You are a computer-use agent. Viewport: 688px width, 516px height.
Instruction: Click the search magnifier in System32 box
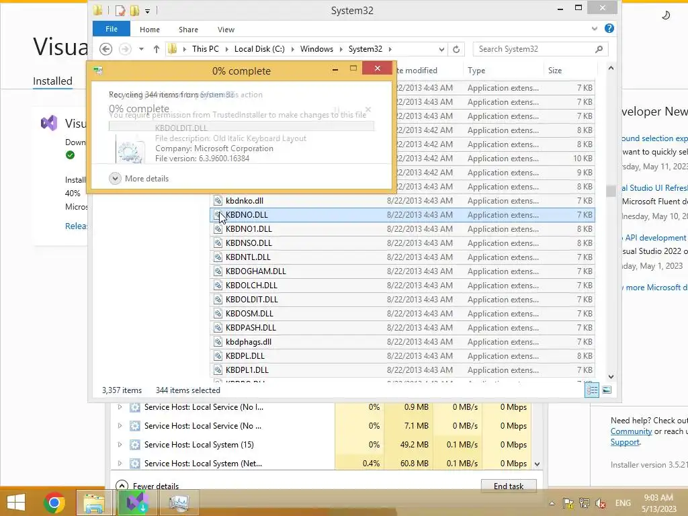click(599, 49)
